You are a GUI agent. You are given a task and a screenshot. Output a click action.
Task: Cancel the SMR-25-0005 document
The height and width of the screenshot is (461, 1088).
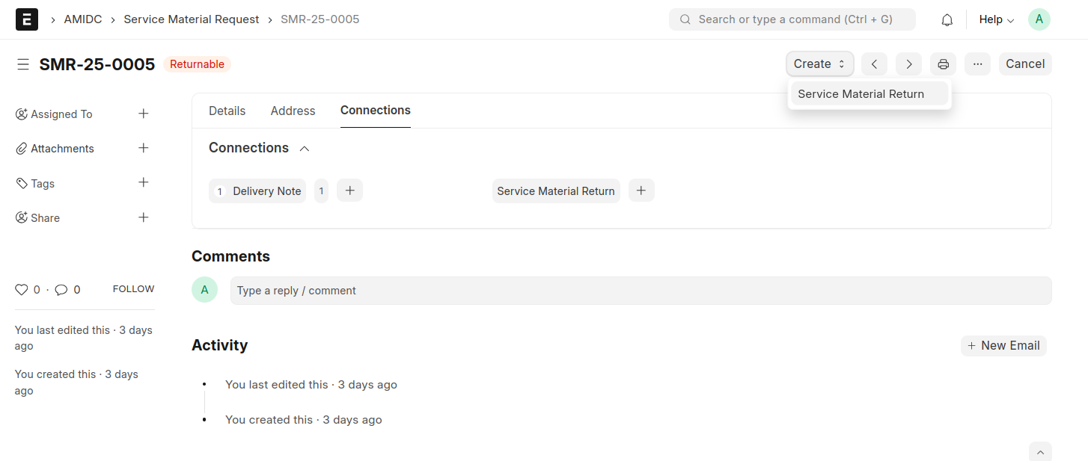pos(1025,64)
